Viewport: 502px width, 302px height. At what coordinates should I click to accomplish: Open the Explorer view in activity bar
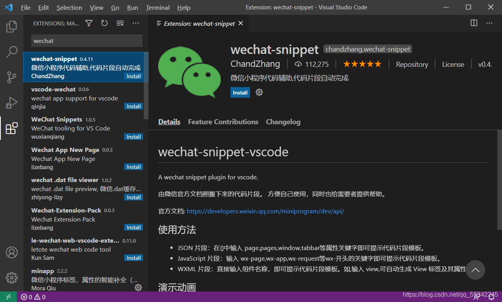point(12,27)
